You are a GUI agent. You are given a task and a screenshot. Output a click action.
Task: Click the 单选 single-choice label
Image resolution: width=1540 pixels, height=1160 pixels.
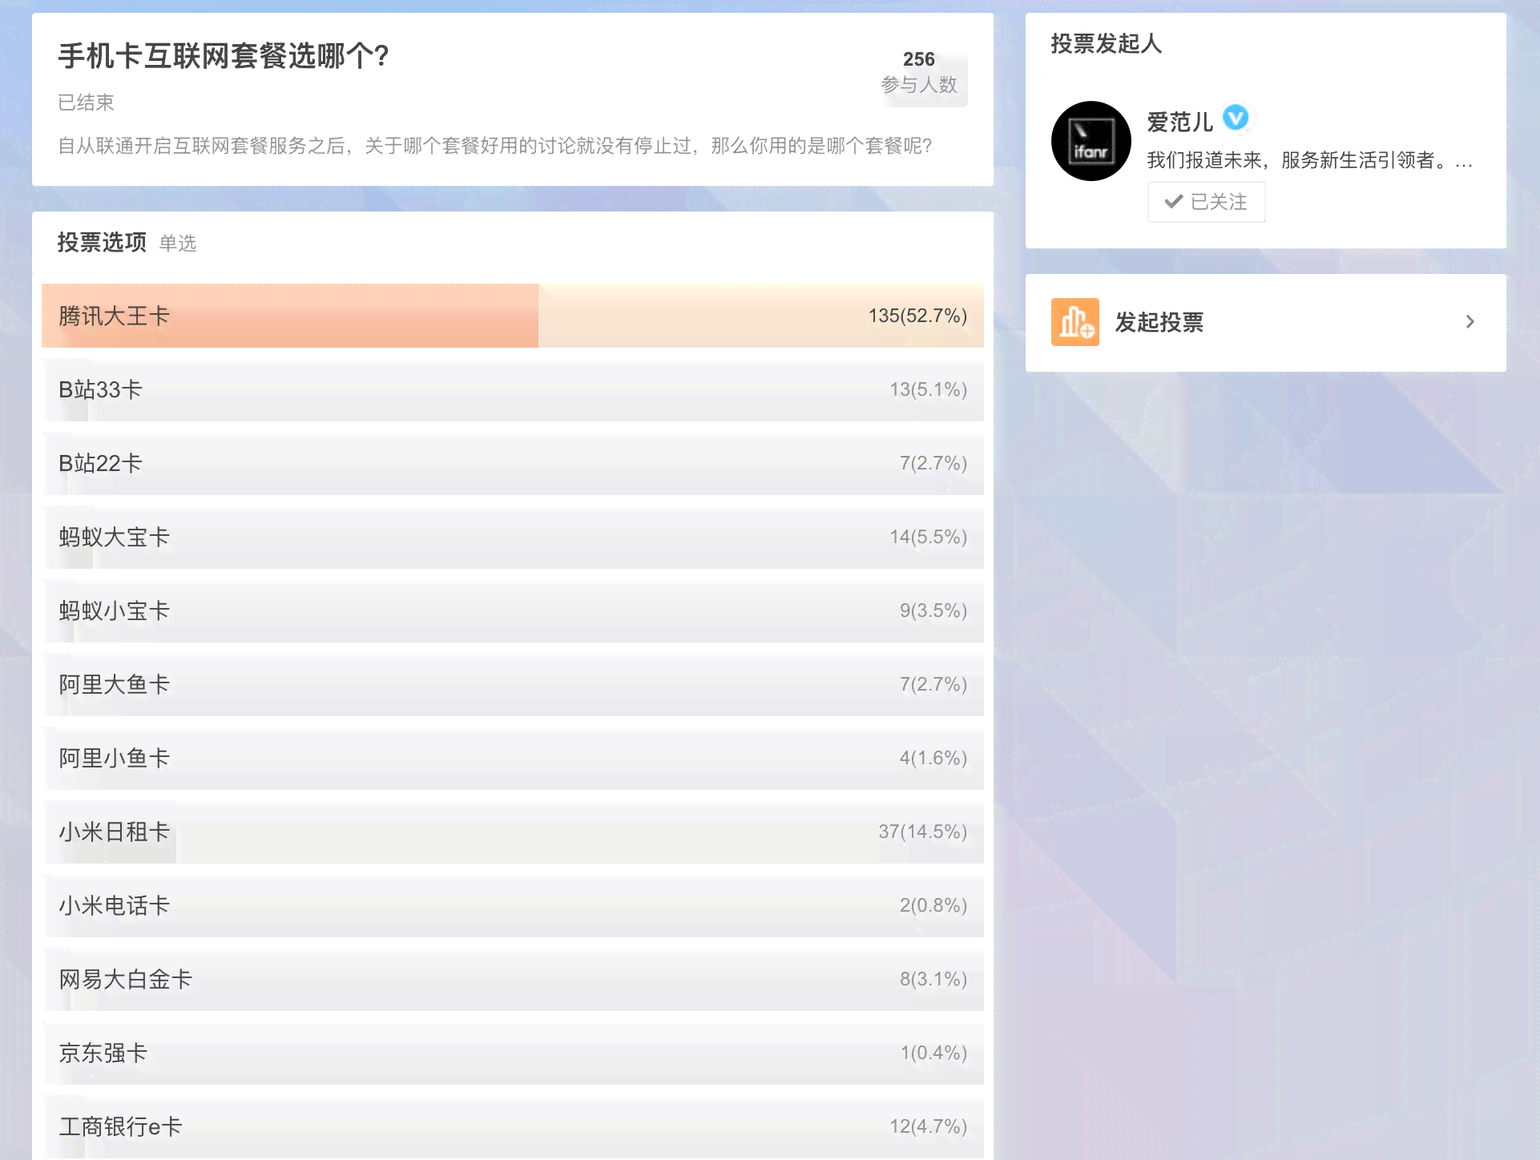point(177,244)
